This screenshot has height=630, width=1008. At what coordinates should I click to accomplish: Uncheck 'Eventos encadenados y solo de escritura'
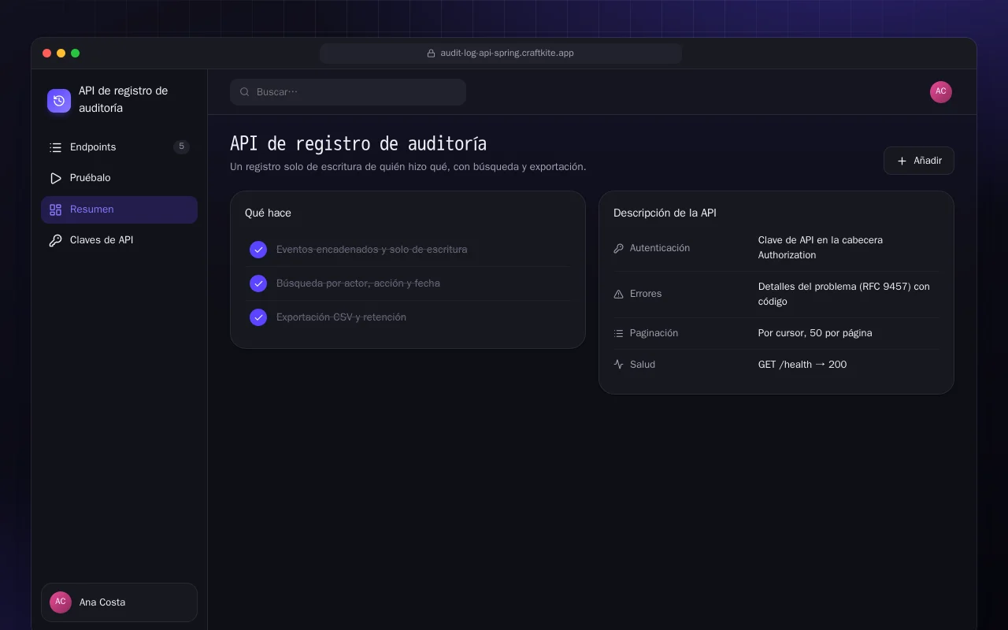pos(258,250)
